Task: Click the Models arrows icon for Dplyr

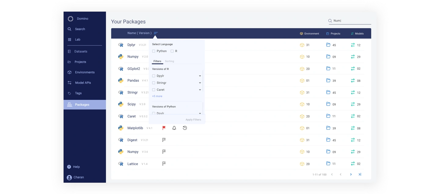Action: 353,45
